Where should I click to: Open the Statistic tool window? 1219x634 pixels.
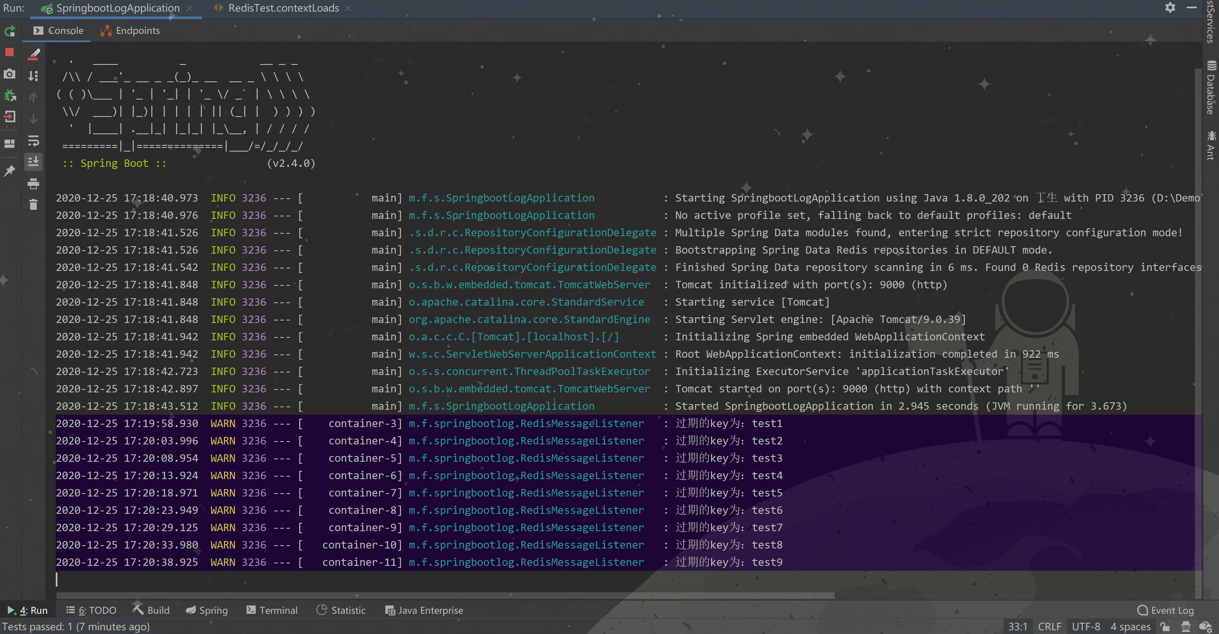(341, 610)
